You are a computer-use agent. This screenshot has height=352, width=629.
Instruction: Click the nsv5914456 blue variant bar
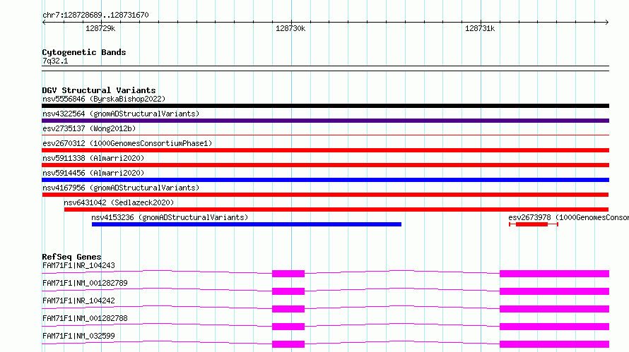[x=325, y=180]
